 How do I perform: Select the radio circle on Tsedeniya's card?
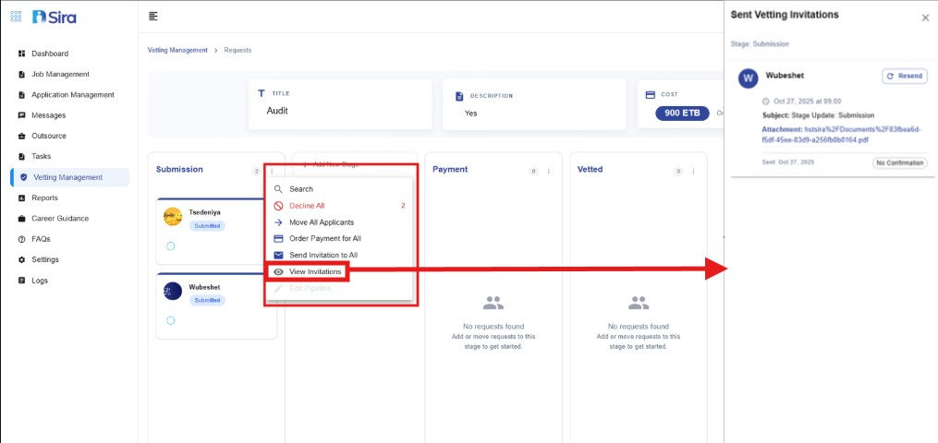(171, 245)
